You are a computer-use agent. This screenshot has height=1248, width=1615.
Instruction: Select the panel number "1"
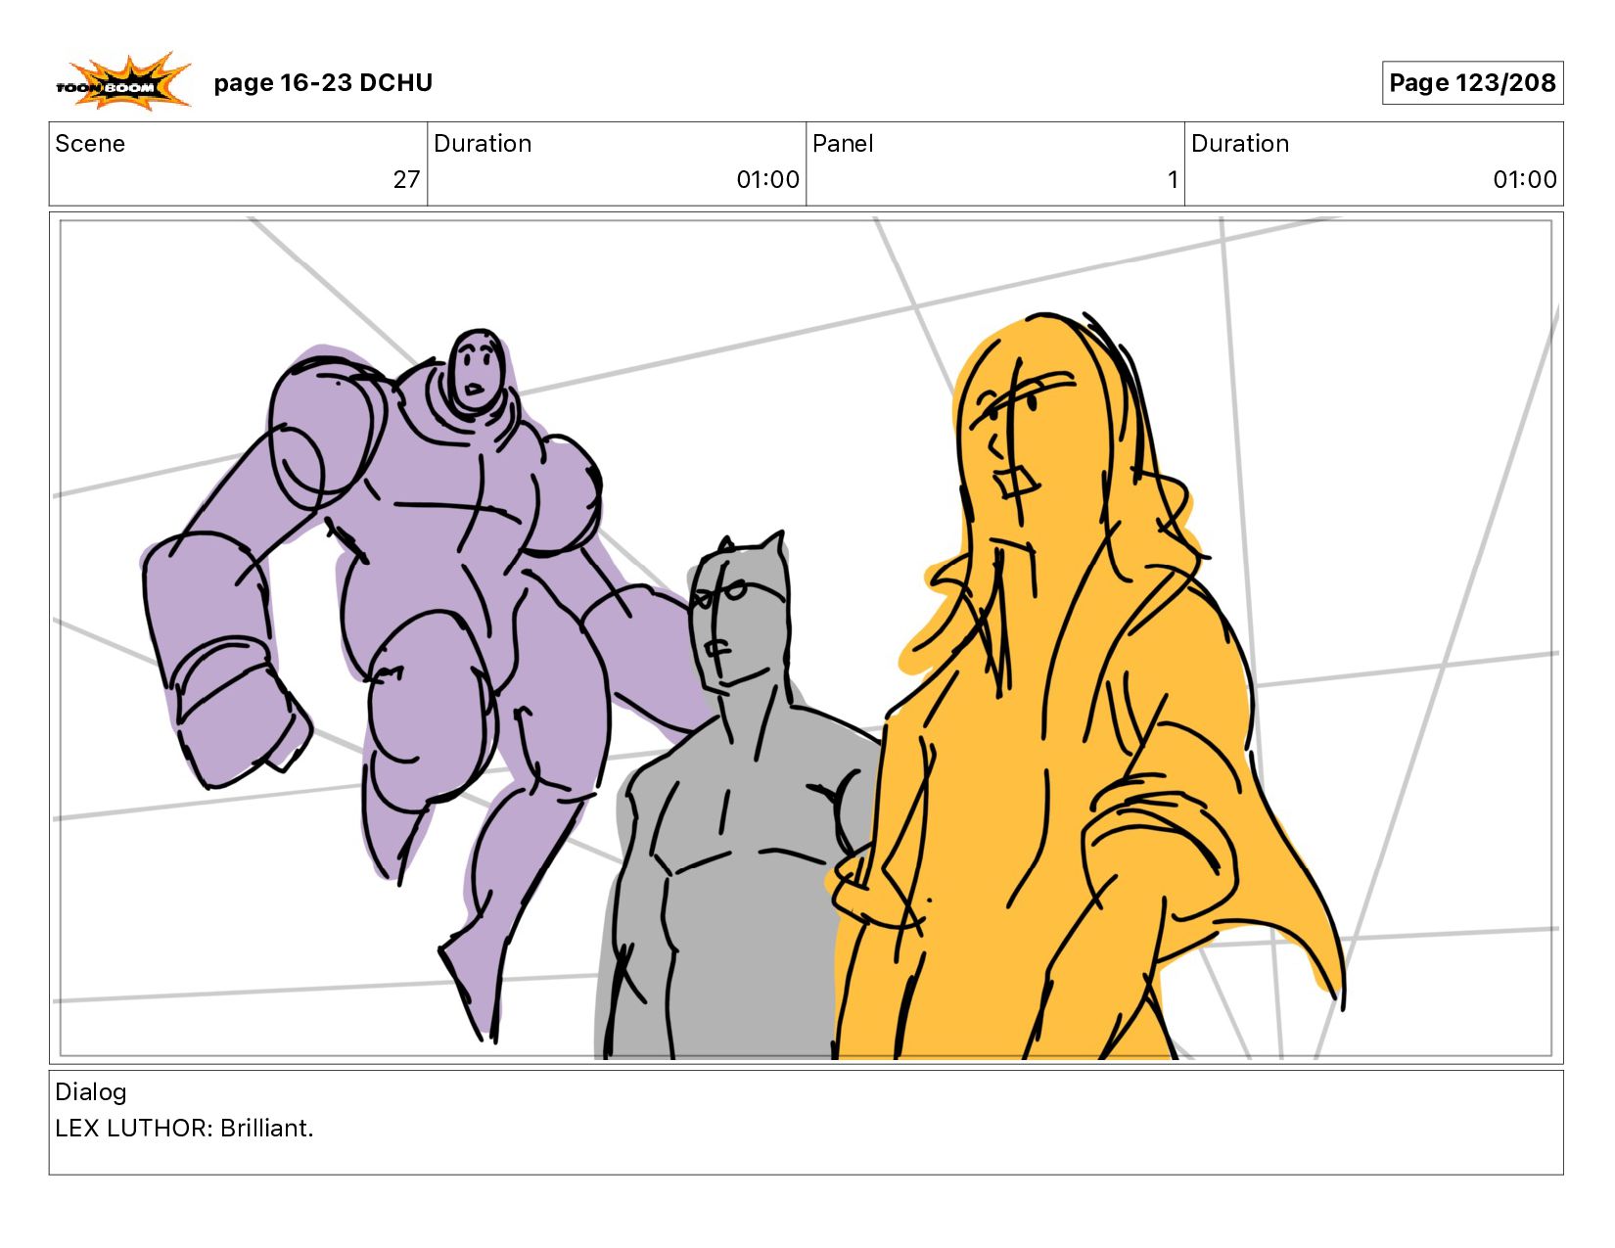(1172, 180)
